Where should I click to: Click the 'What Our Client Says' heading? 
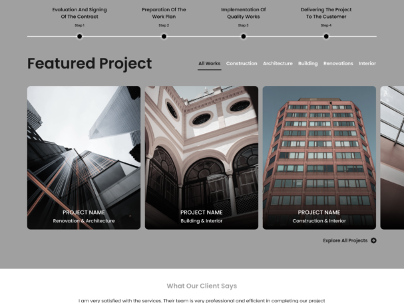click(202, 286)
